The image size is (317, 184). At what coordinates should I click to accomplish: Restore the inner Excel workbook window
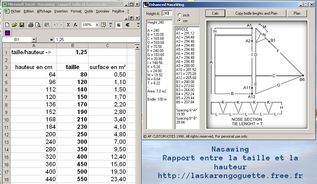[132, 18]
